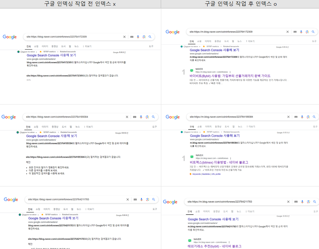Clear the m.blog.naver.com 223764172309 search box
319x249 pixels.
288,32
